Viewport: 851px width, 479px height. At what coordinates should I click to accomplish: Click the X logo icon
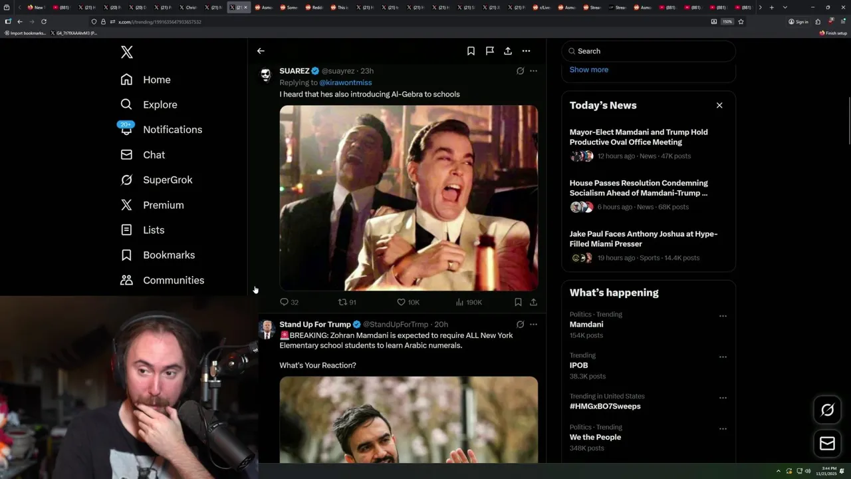click(127, 52)
